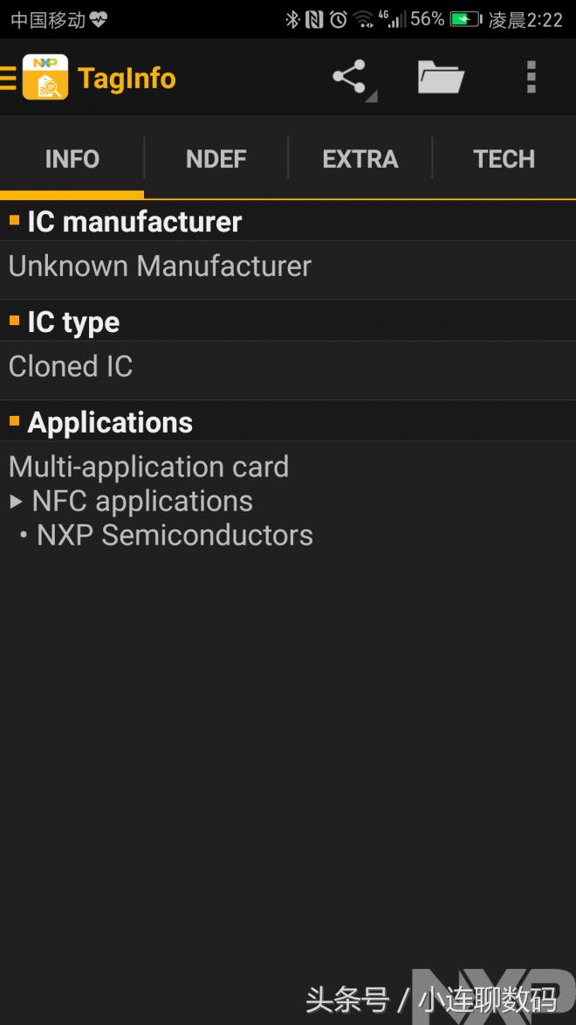The width and height of the screenshot is (576, 1025).
Task: Select the EXTRA tab
Action: (360, 158)
